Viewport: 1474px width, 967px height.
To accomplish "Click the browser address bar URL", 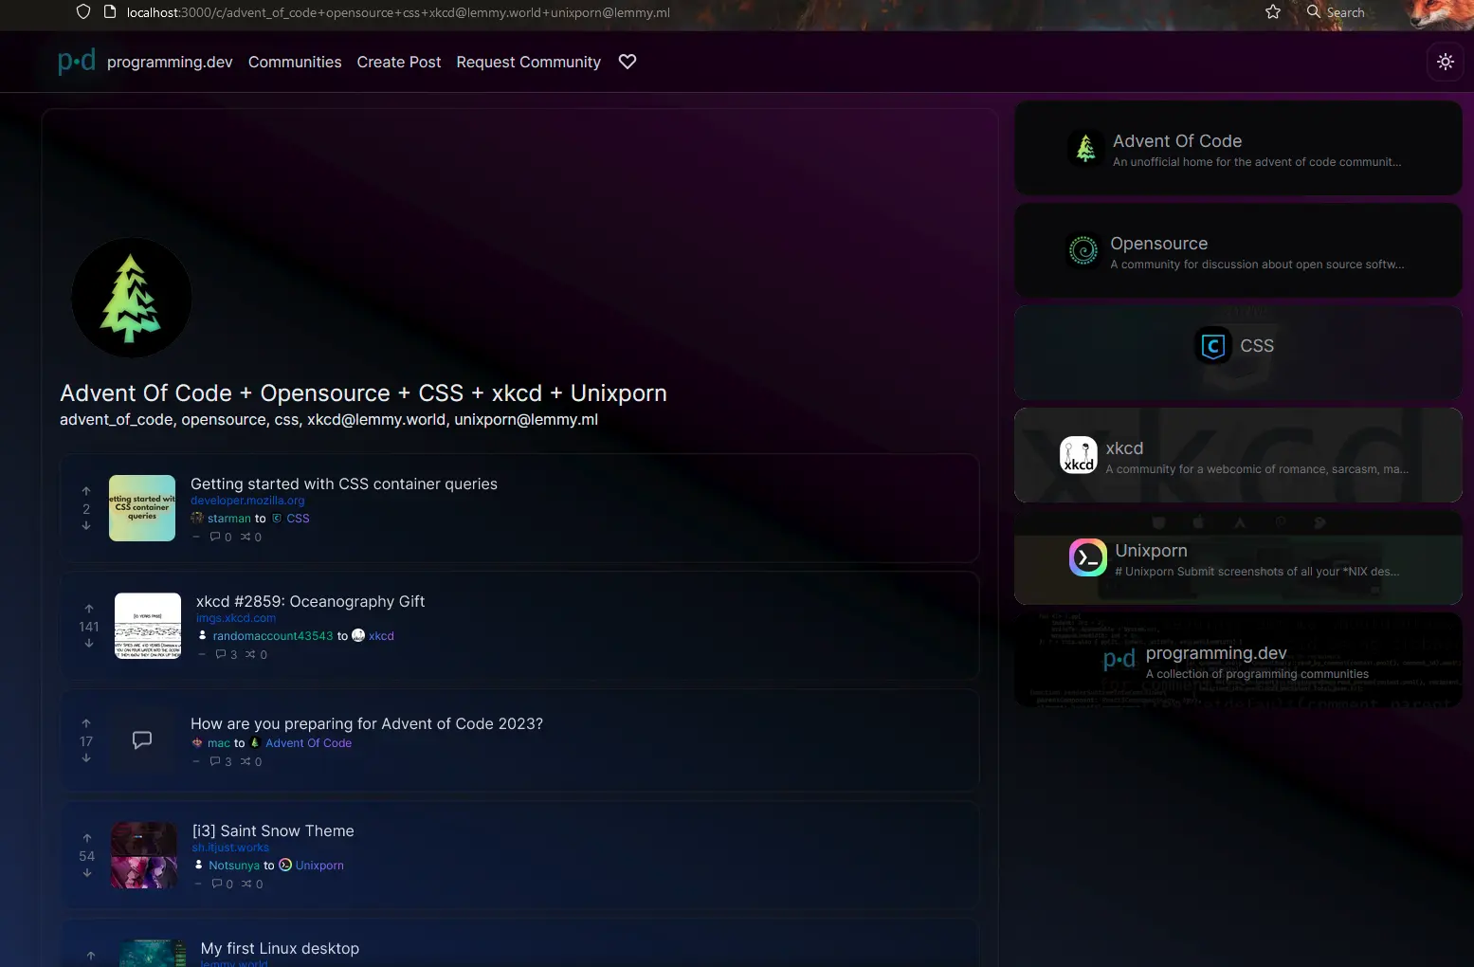I will (398, 12).
